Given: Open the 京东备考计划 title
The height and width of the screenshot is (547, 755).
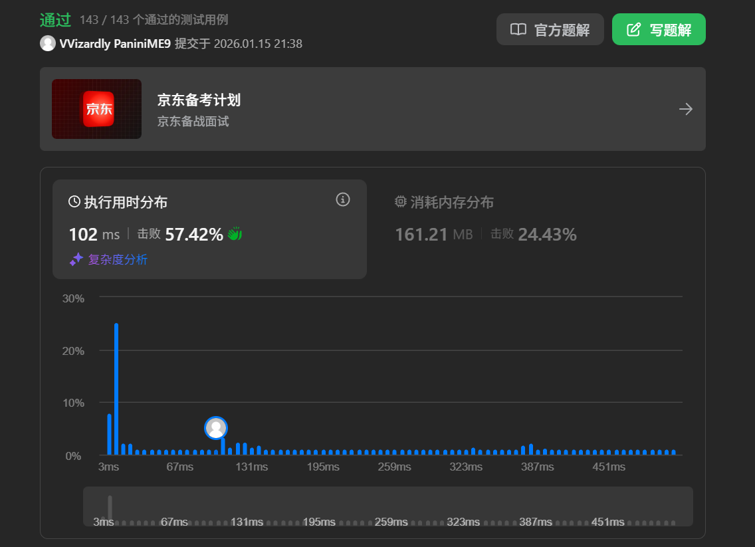Looking at the screenshot, I should [199, 100].
